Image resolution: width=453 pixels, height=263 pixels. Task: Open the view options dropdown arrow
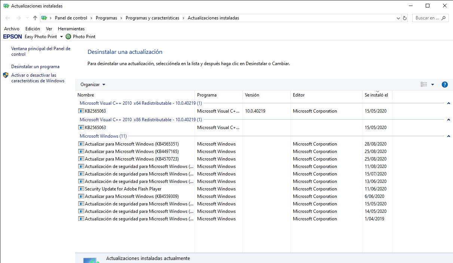pos(433,85)
